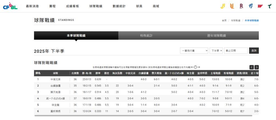Open the 數據統計 menu
The image size is (276, 120).
click(x=119, y=6)
